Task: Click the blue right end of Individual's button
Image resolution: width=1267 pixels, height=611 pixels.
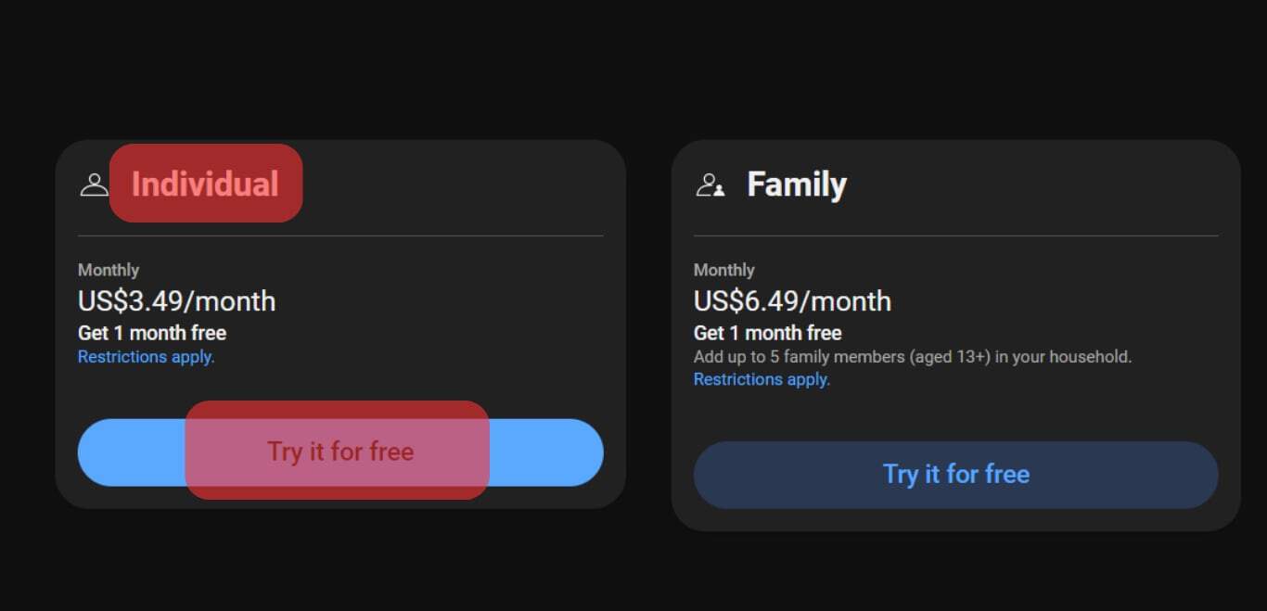Action: point(547,452)
